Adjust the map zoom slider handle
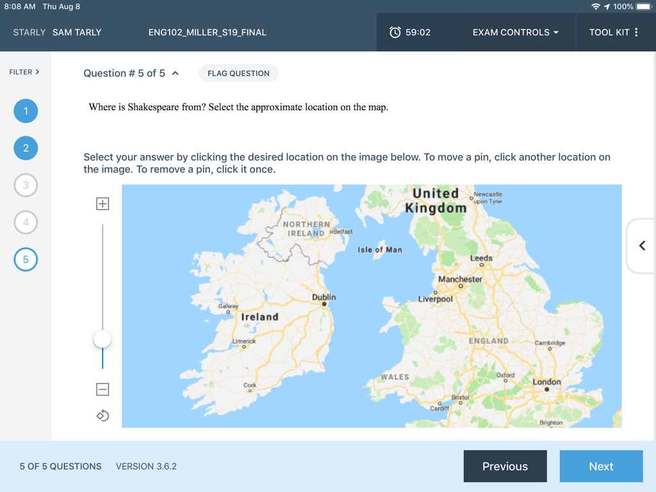Viewport: 656px width, 492px height. (102, 338)
